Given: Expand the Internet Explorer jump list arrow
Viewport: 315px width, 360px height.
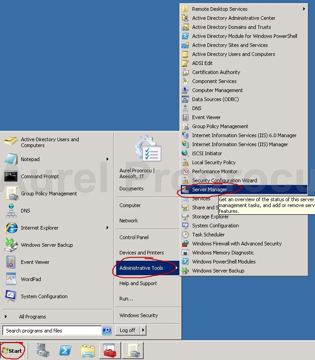Looking at the screenshot, I should 108,228.
